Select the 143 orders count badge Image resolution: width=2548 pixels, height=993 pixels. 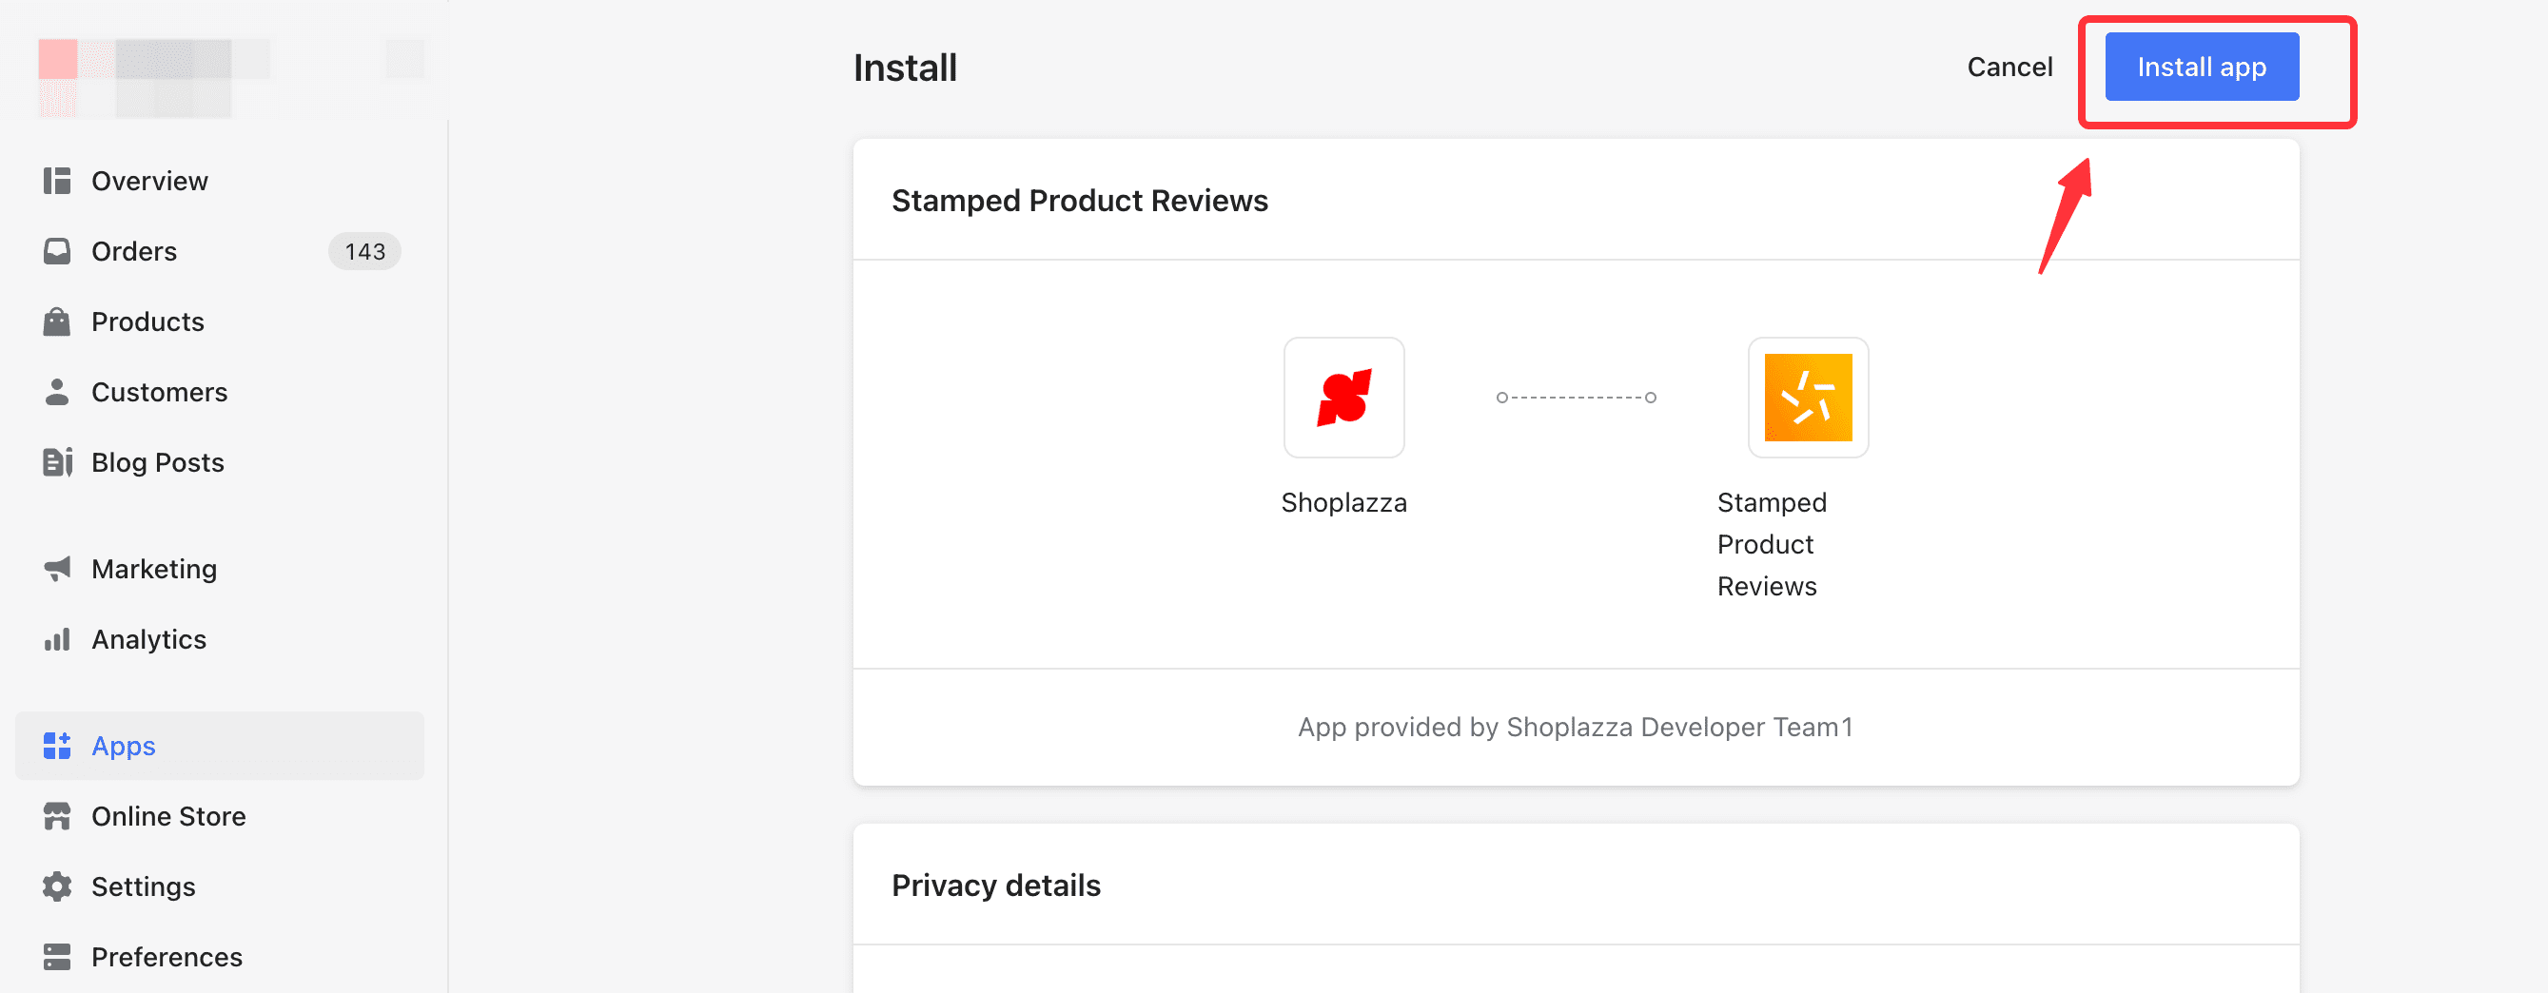365,251
